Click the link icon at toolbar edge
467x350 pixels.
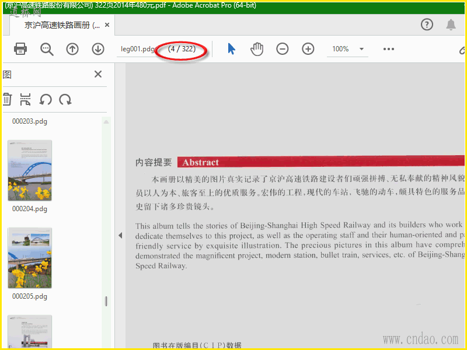462,50
